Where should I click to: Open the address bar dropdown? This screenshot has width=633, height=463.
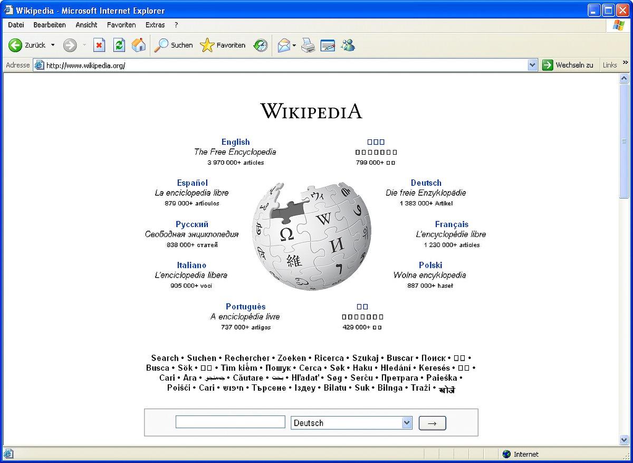point(533,64)
